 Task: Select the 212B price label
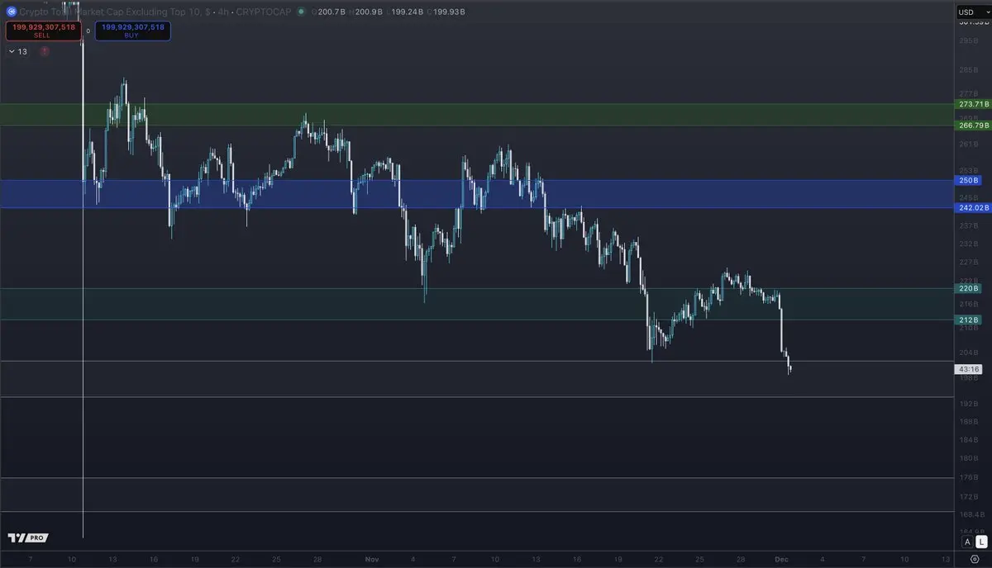point(969,319)
